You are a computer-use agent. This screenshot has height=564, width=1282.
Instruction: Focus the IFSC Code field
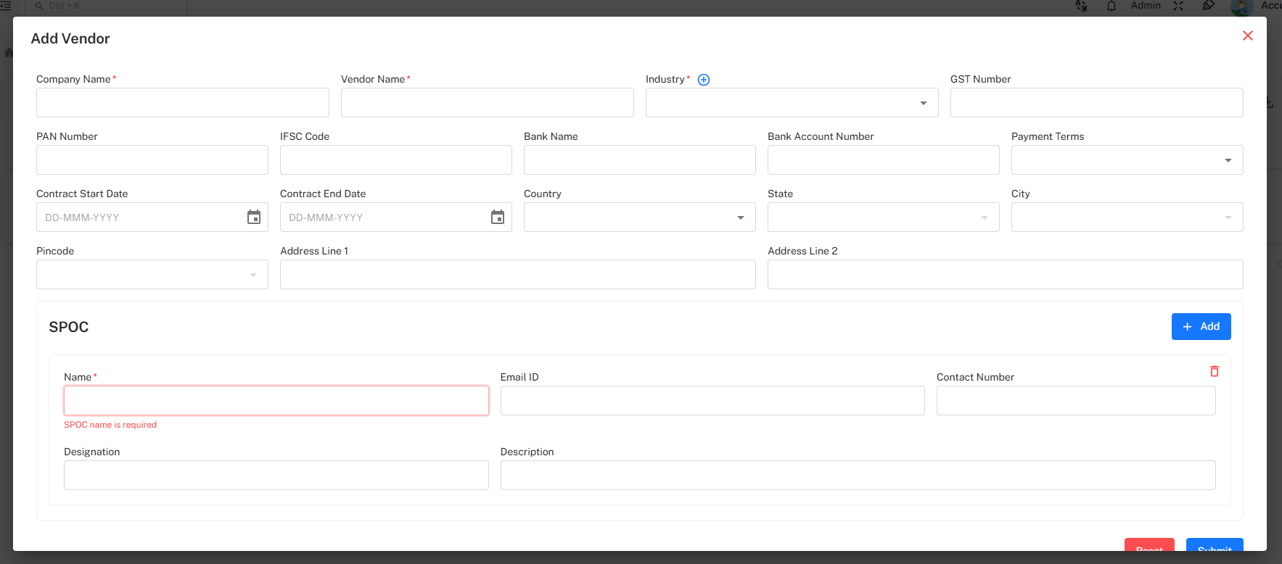[395, 160]
